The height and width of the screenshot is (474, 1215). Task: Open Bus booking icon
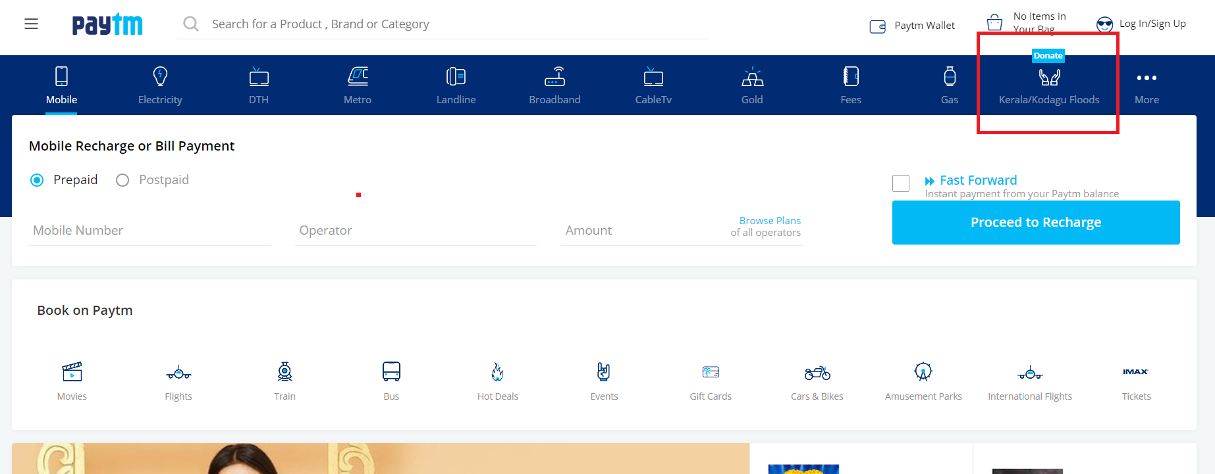[391, 371]
